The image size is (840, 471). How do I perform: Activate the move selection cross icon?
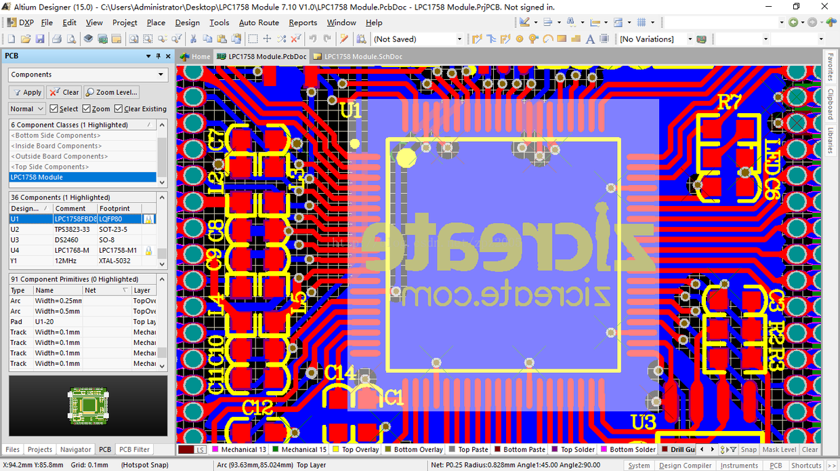click(x=267, y=39)
